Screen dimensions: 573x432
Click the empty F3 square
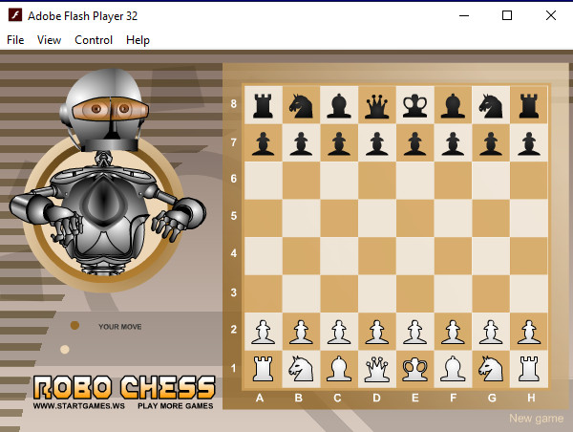coord(453,294)
